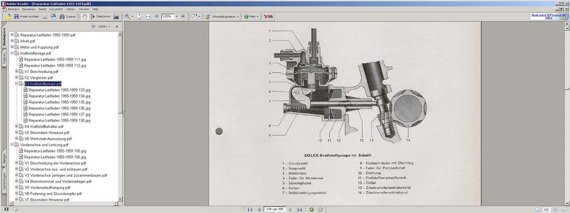Click the e-mail globe toolbar icon
The height and width of the screenshot is (213, 570).
pyautogui.click(x=53, y=17)
